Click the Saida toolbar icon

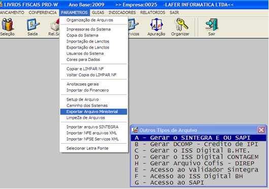tap(33, 25)
